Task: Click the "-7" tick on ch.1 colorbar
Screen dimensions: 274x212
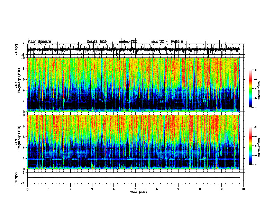Action: pos(255,107)
